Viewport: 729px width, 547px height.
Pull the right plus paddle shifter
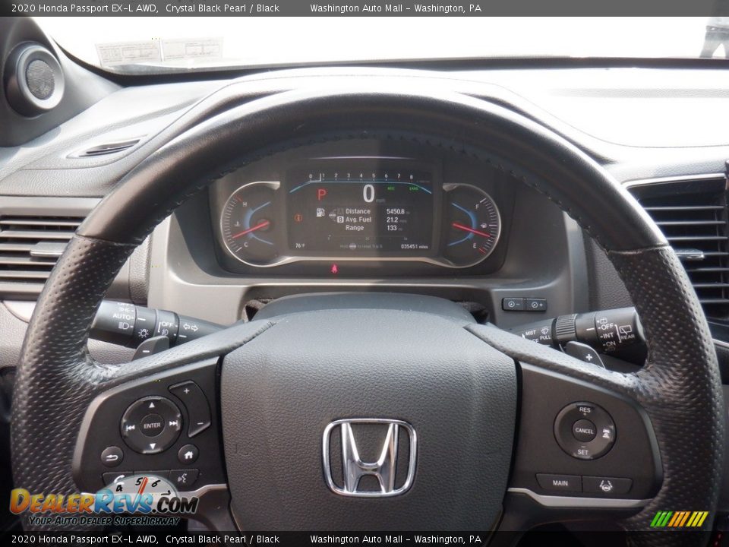coord(585,355)
